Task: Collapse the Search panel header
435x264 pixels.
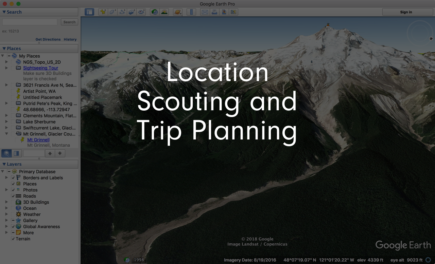Action: pyautogui.click(x=39, y=12)
